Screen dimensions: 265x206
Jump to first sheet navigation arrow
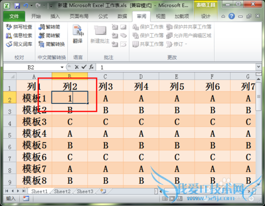7,191
